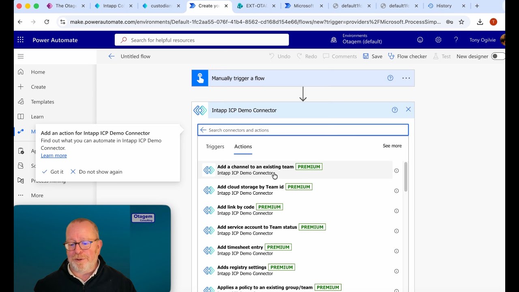Click the Undo toolbar button
519x292 pixels.
point(280,56)
